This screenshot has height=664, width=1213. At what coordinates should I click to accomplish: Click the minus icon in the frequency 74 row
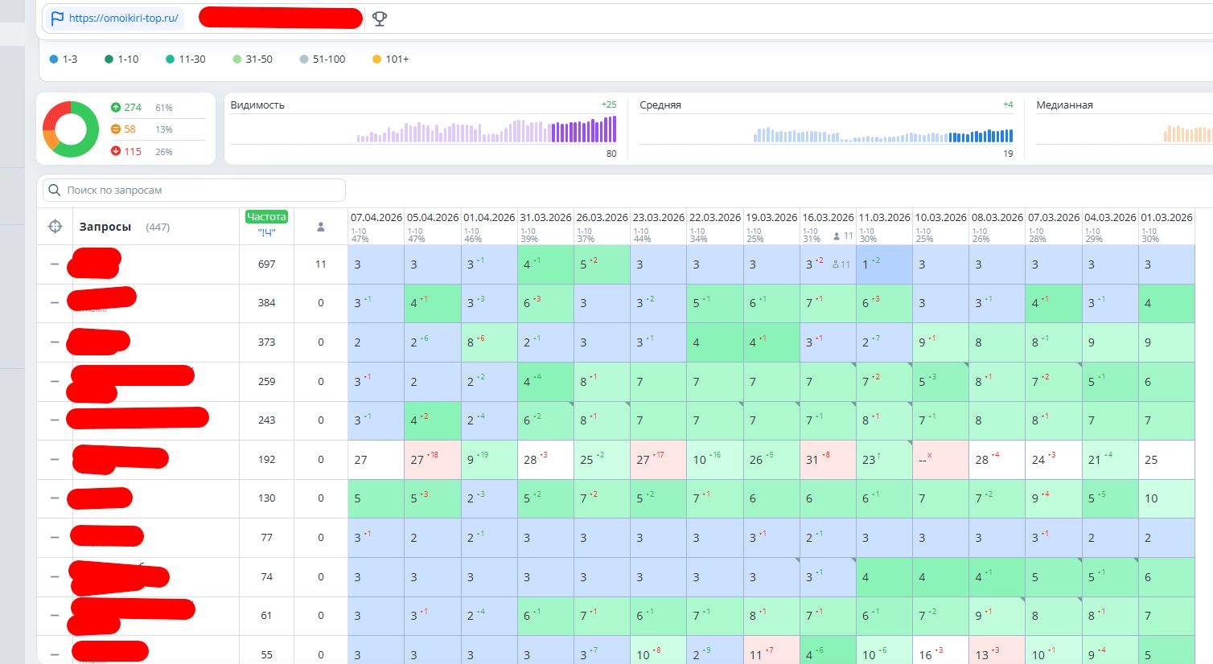55,576
